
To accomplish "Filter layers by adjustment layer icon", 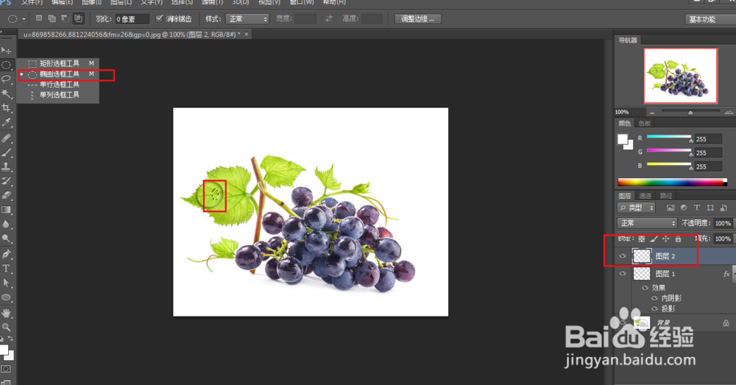I will (x=684, y=208).
